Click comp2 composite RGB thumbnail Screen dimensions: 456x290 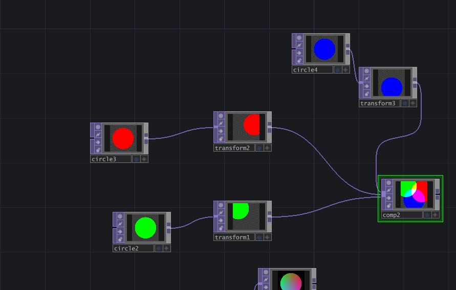pos(414,195)
